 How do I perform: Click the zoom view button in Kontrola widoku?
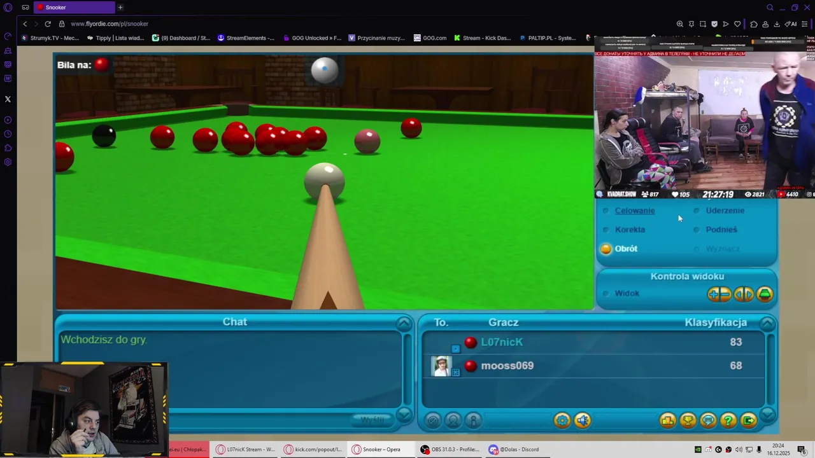(719, 294)
